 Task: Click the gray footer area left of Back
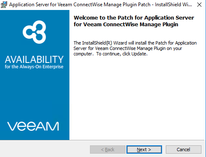tap(45, 150)
